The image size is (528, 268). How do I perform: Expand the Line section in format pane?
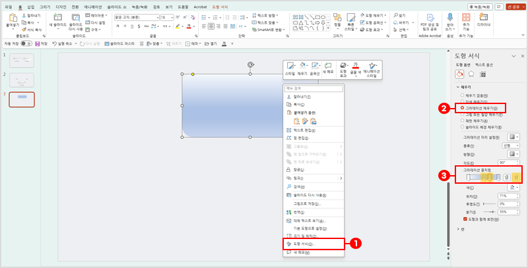coord(459,228)
